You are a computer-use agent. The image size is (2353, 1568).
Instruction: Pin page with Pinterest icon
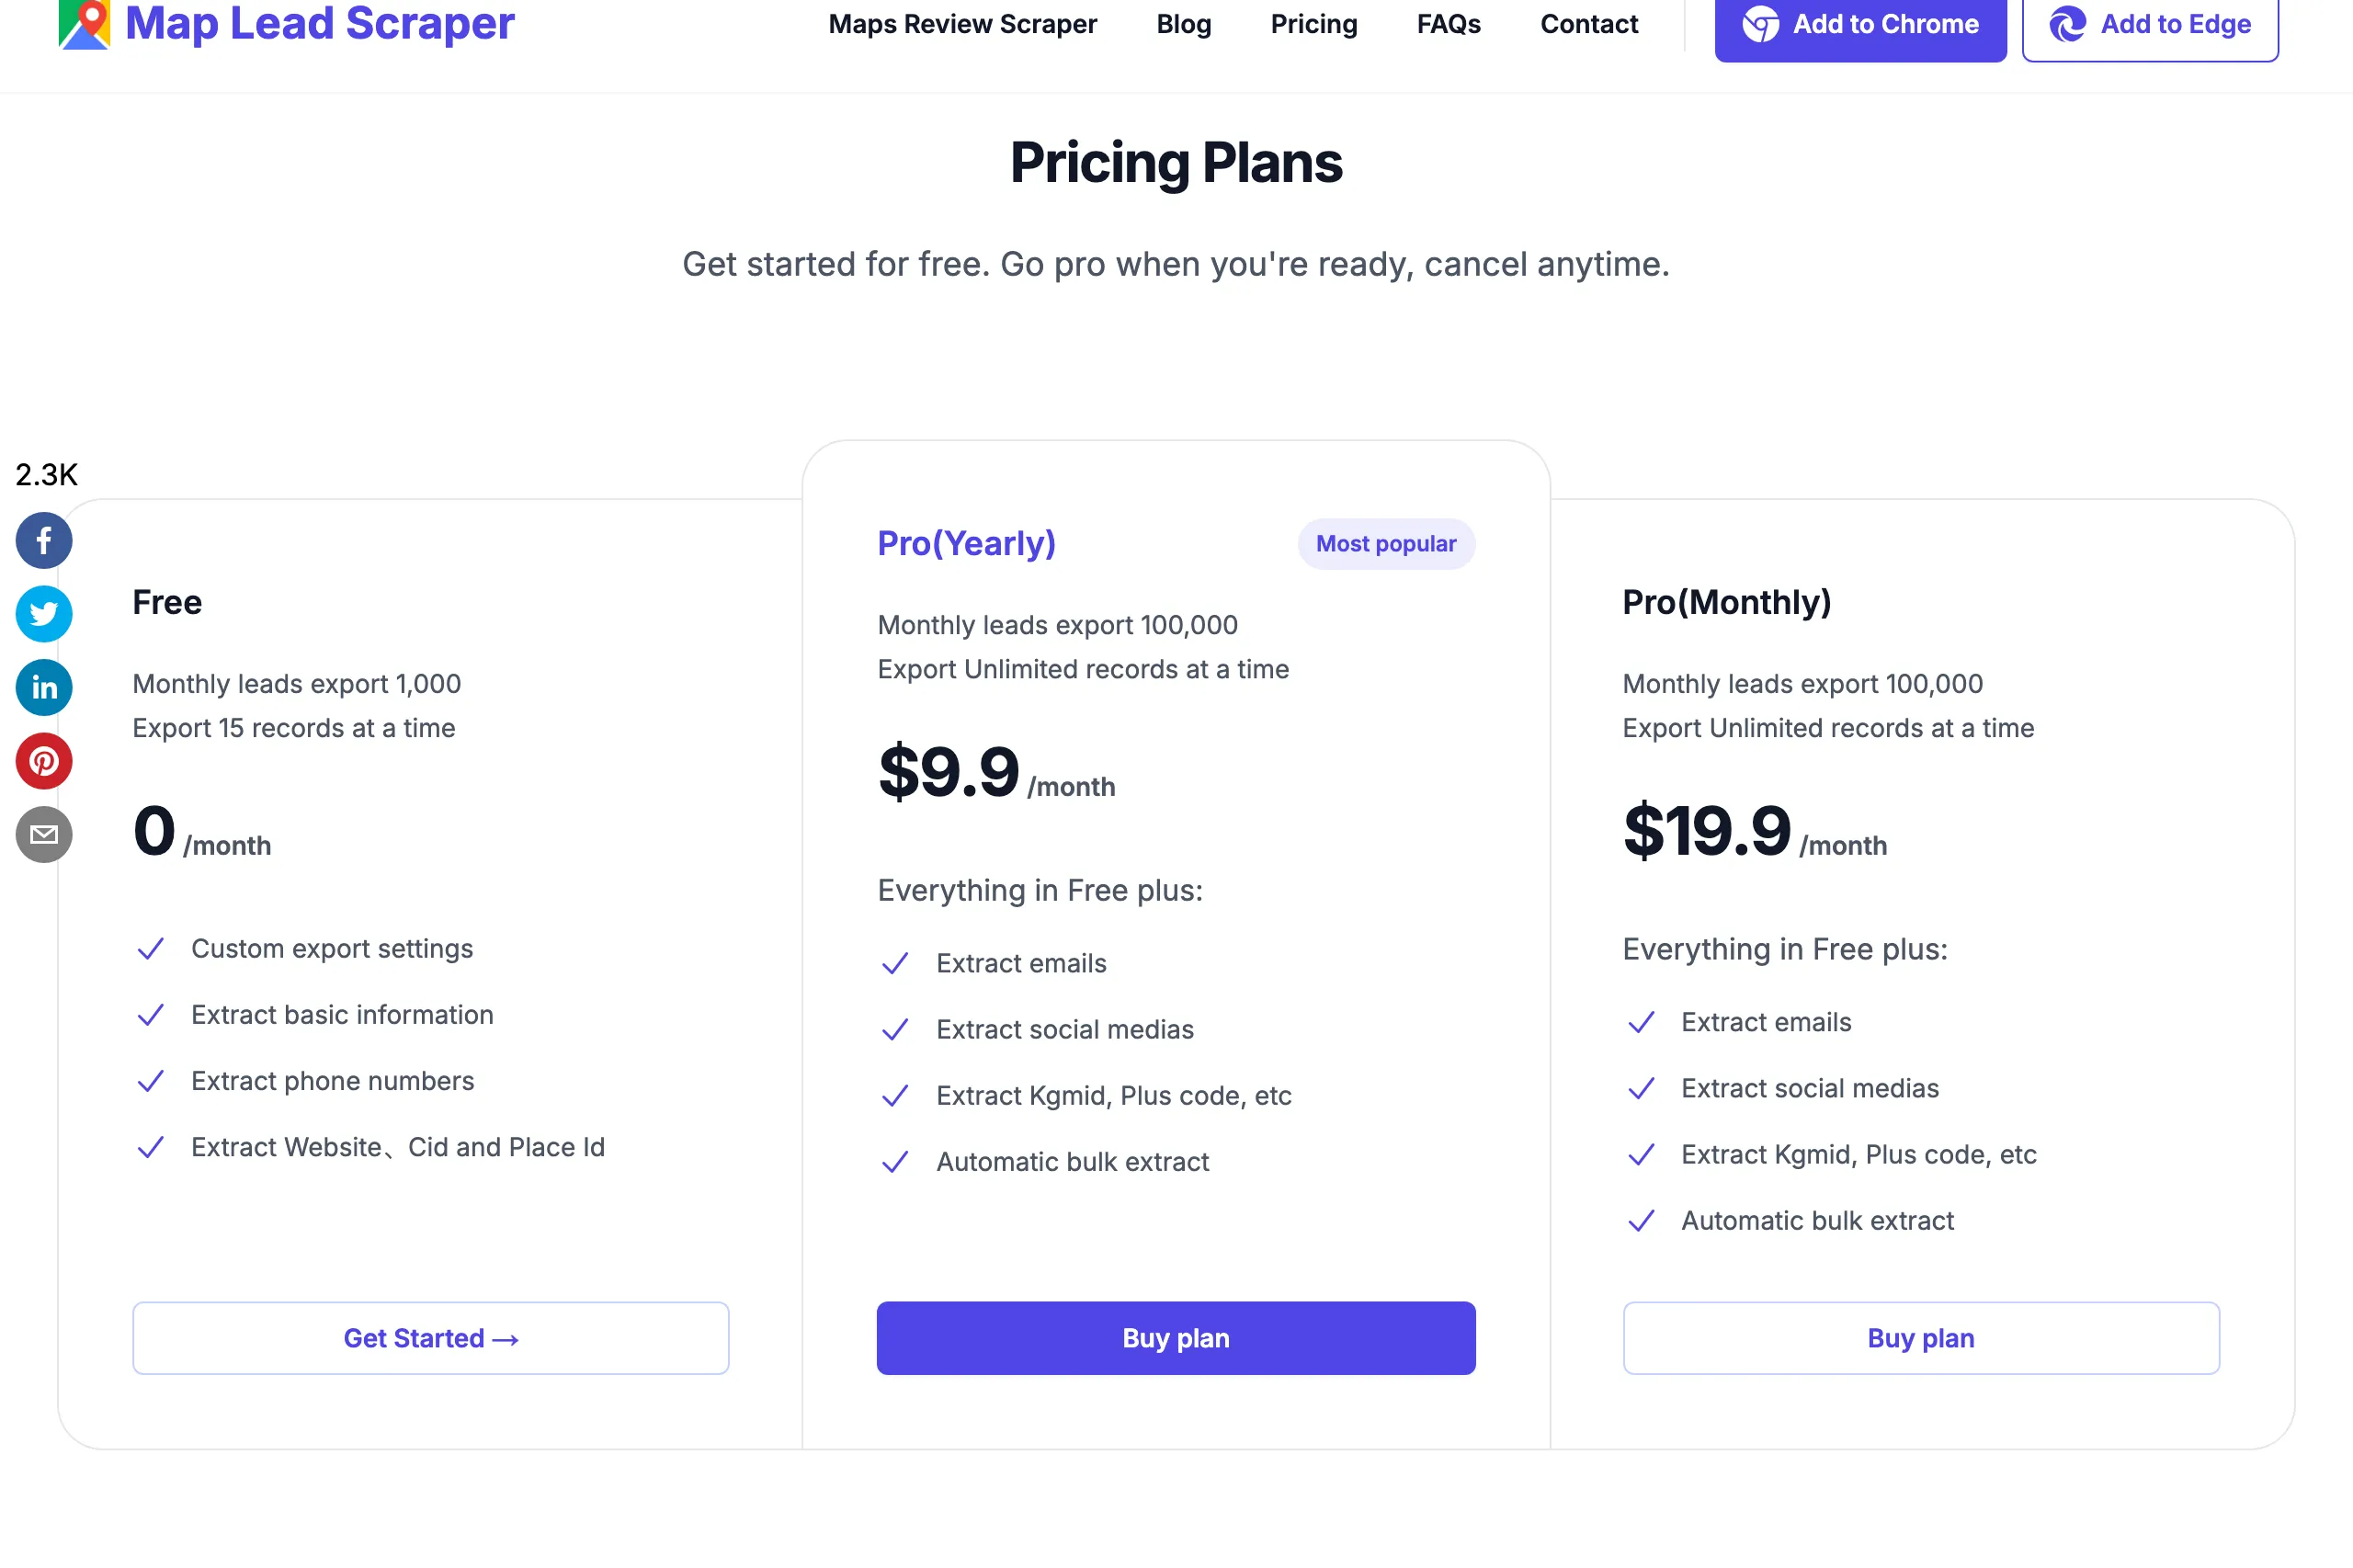[44, 761]
